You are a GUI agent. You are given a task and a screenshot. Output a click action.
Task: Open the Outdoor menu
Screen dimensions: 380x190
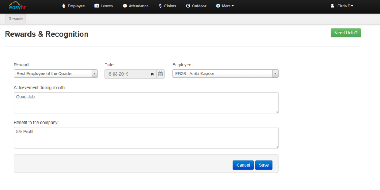[196, 6]
